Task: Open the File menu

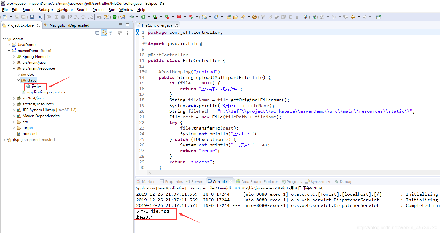Action: [5, 9]
